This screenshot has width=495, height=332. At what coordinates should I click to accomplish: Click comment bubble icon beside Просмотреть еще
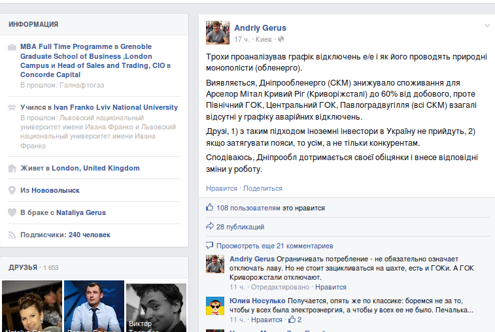point(210,245)
